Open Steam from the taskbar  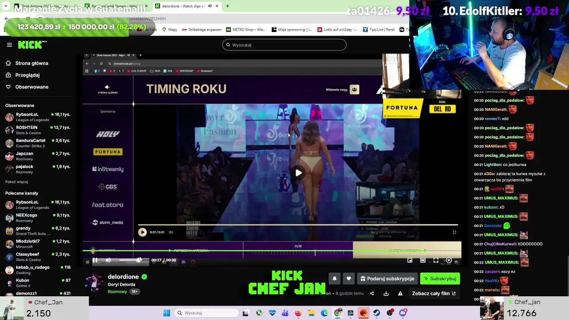377,313
